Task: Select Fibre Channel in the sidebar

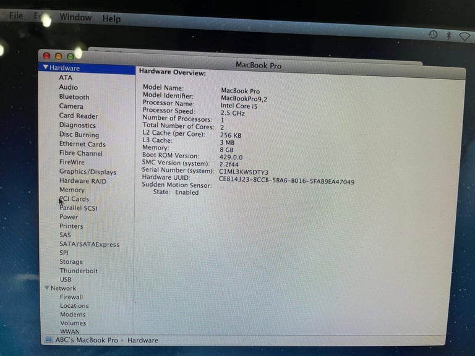Action: [x=81, y=153]
